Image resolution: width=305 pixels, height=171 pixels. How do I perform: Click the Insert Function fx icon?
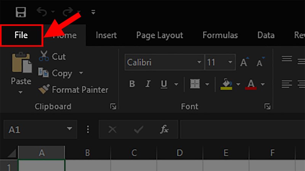(164, 130)
